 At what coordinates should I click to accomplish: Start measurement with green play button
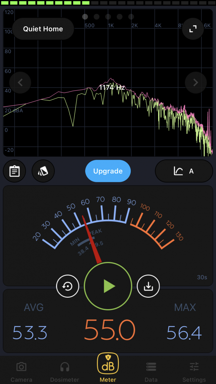tap(108, 287)
